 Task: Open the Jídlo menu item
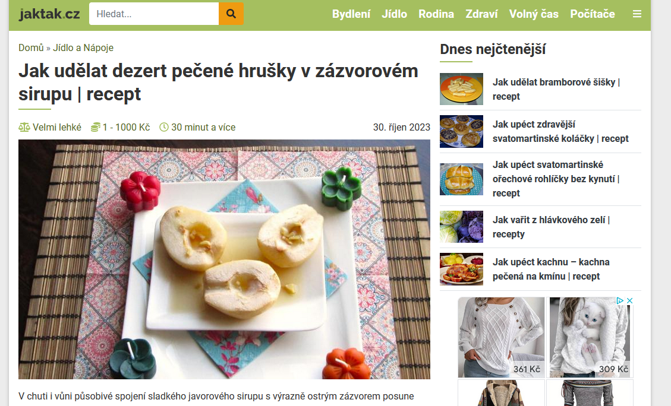[394, 14]
